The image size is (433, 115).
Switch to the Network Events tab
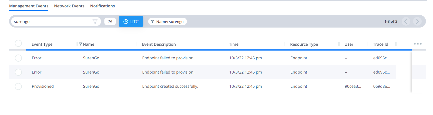69,6
